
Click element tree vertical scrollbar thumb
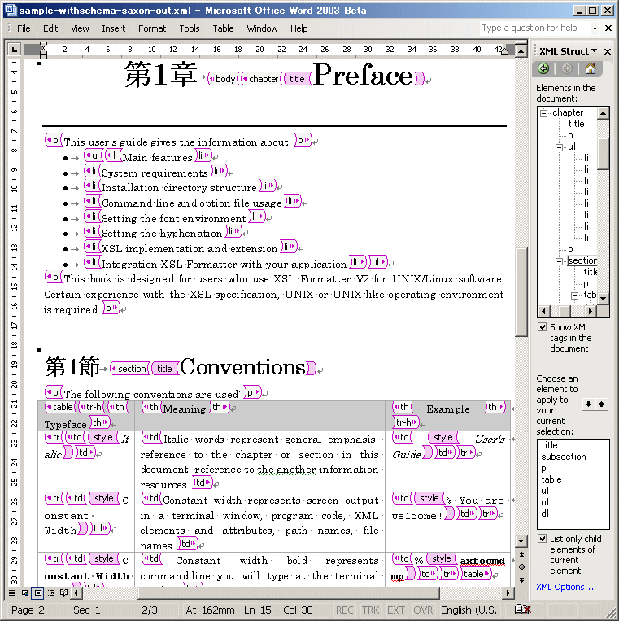603,154
